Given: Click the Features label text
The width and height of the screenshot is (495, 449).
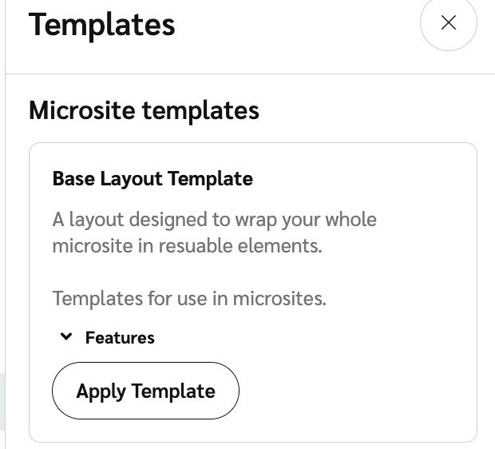Looking at the screenshot, I should click(x=120, y=338).
